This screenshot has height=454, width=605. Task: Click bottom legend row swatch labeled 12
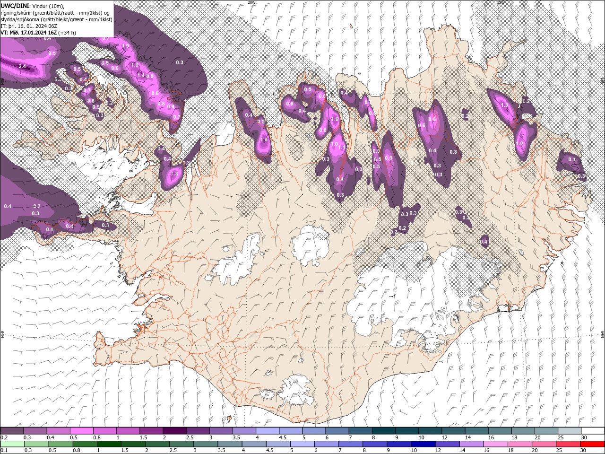pos(447,444)
